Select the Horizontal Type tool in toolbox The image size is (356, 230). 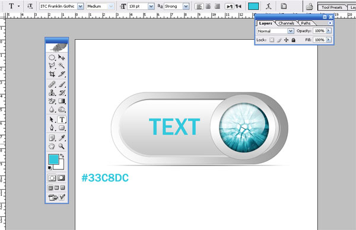tap(62, 120)
